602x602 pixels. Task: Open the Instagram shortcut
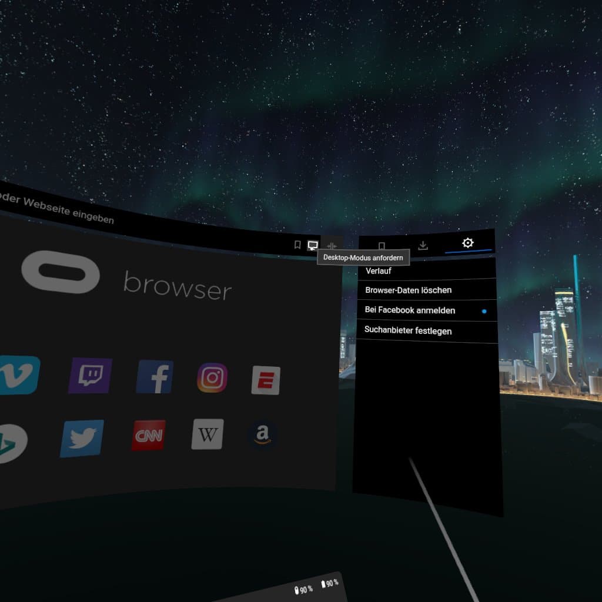click(212, 378)
